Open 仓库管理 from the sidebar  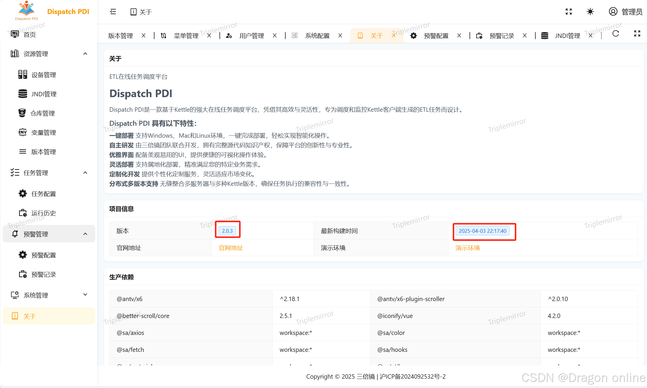click(43, 113)
